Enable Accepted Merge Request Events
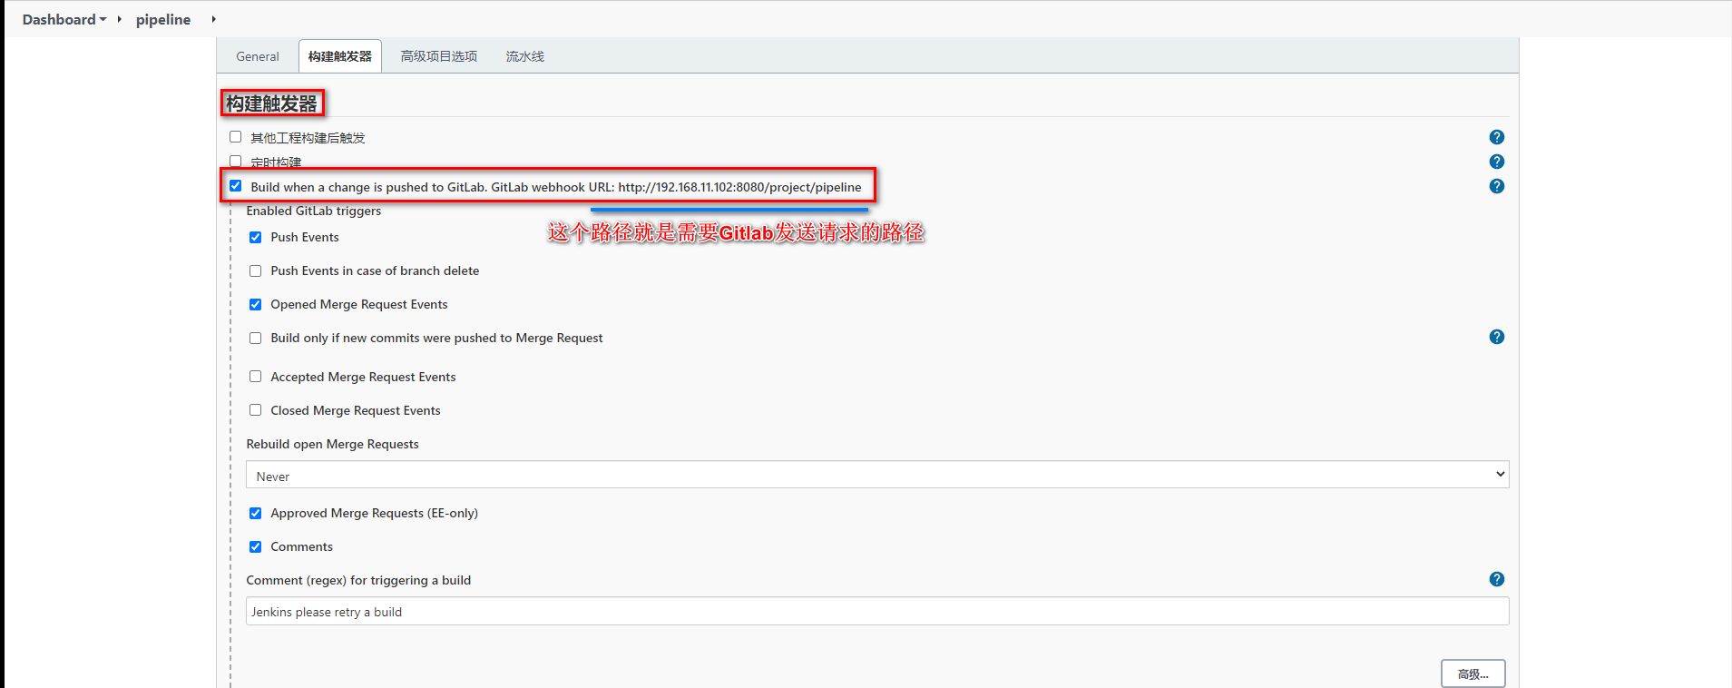This screenshot has height=688, width=1732. point(256,377)
